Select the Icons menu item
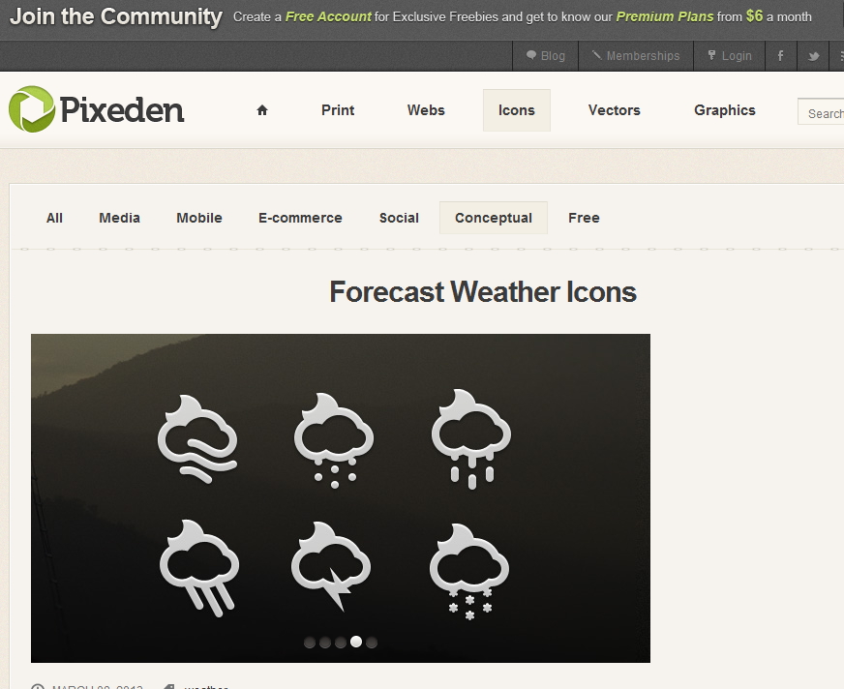The width and height of the screenshot is (844, 689). pyautogui.click(x=517, y=110)
